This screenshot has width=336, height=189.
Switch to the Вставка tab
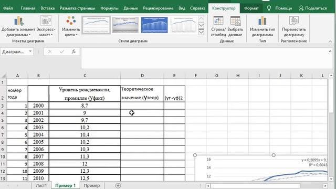coord(47,8)
